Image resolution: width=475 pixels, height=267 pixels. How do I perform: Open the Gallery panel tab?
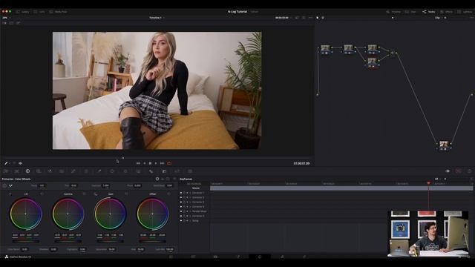pyautogui.click(x=23, y=12)
